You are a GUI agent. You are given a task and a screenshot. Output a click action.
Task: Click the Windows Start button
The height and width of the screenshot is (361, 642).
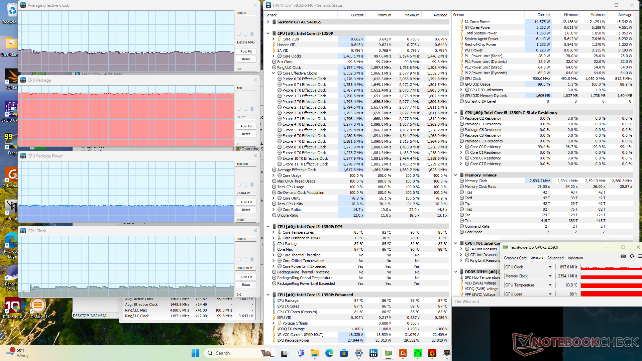pyautogui.click(x=195, y=353)
